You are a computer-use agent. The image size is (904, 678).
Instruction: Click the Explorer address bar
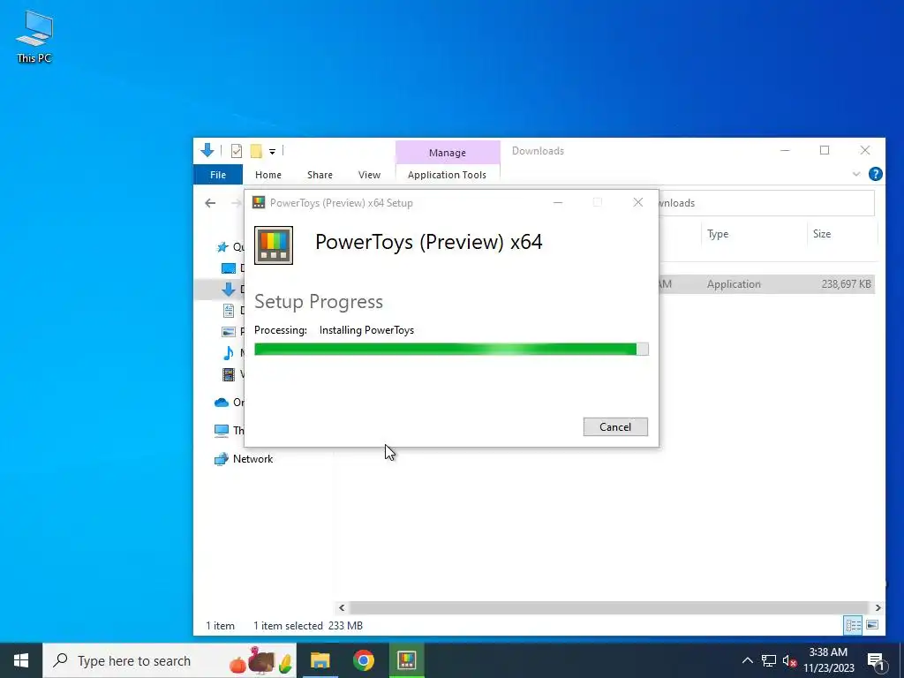765,203
